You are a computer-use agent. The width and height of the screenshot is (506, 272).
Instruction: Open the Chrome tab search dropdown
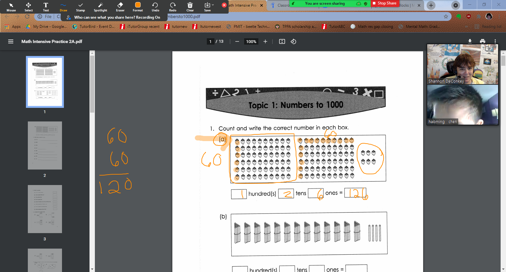coord(455,5)
